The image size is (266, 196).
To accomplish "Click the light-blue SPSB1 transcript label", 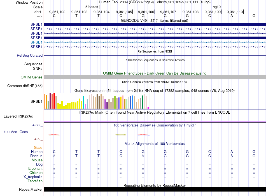I will tap(36, 42).
